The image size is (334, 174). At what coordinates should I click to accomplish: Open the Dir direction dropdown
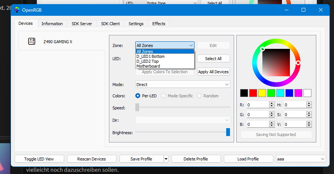coord(183,120)
